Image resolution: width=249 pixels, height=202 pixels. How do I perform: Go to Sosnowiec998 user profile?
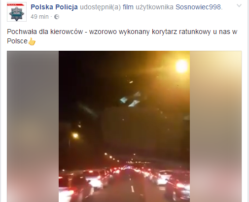[198, 7]
